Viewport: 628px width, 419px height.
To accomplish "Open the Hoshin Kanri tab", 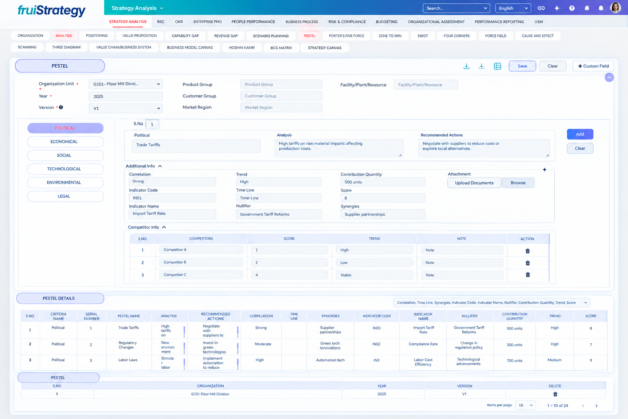I will (x=242, y=48).
